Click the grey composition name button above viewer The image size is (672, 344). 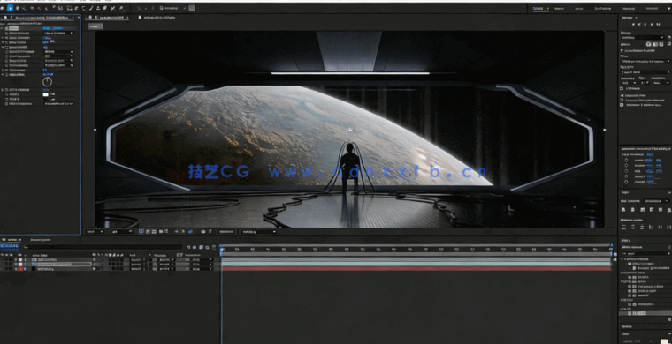[95, 26]
